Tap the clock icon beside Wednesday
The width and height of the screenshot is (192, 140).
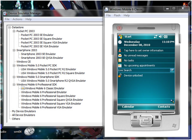[120, 42]
